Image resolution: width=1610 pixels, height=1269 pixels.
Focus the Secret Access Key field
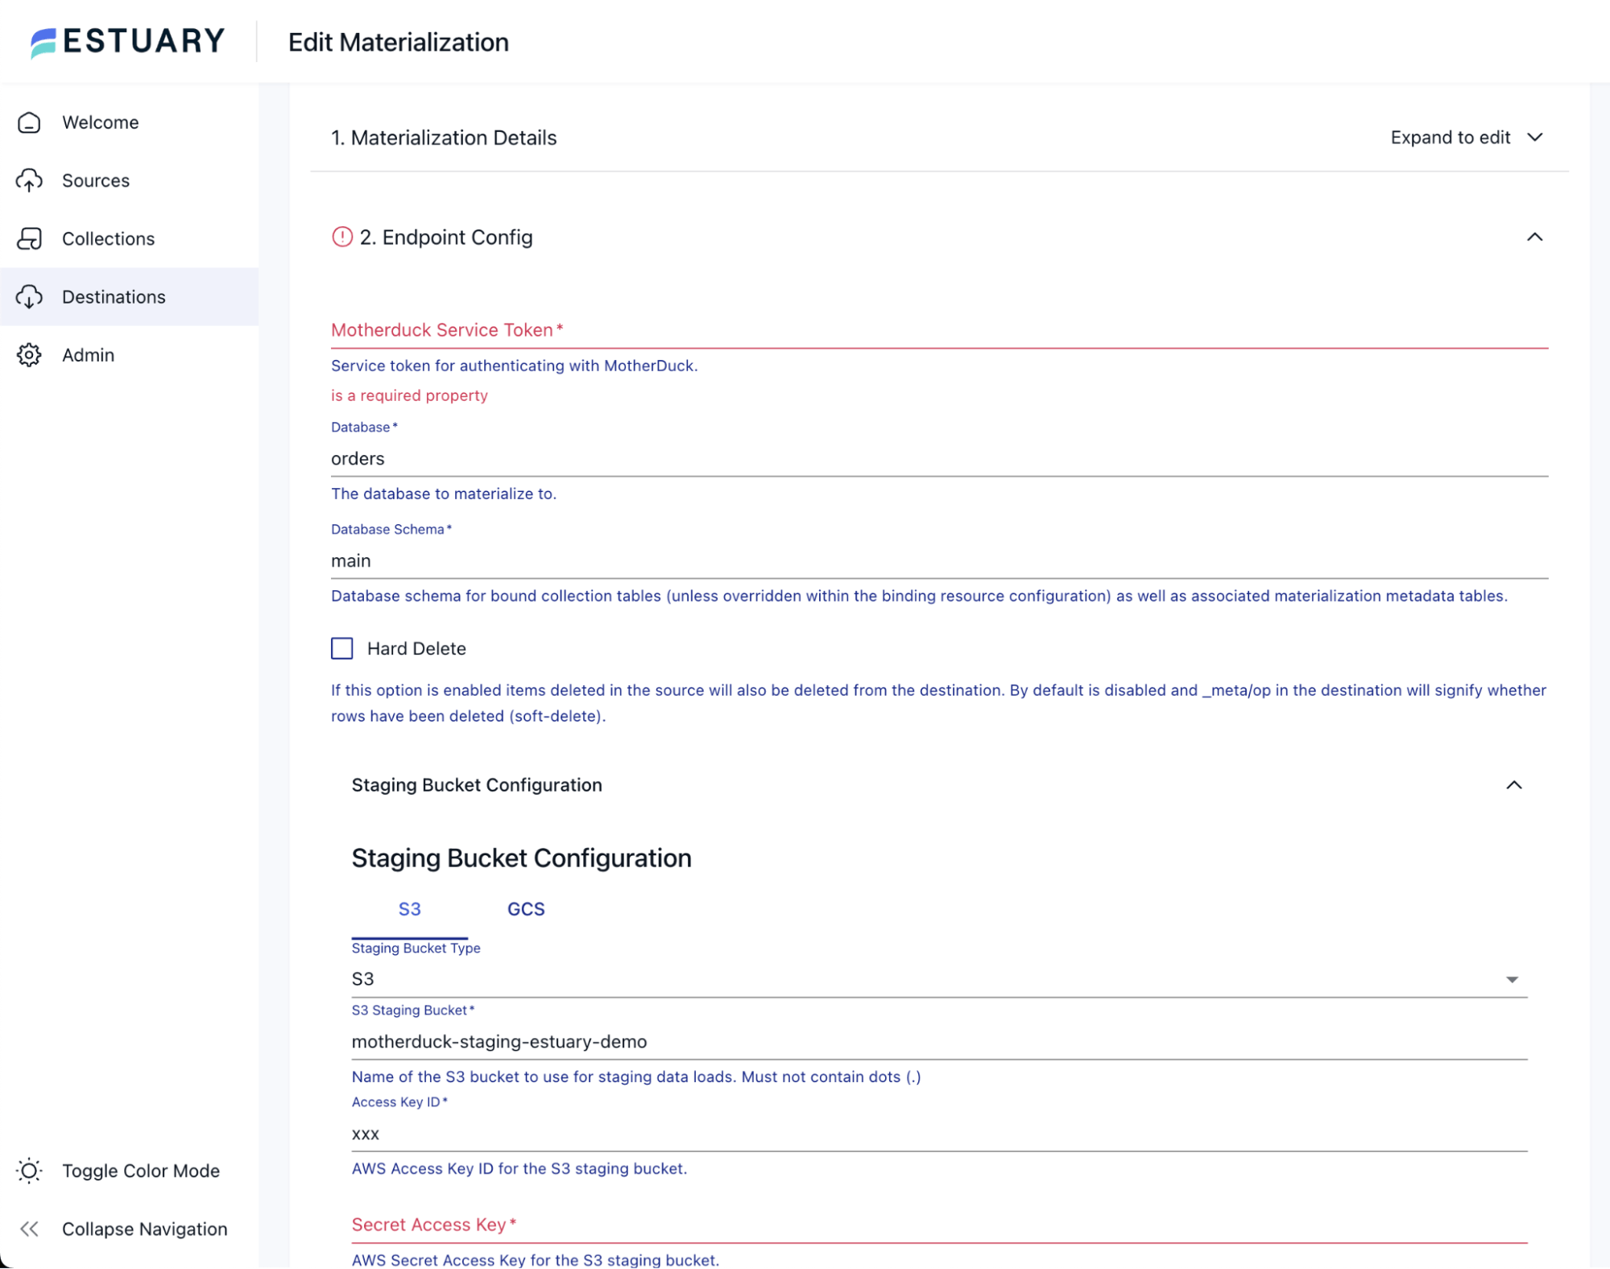(x=939, y=1226)
